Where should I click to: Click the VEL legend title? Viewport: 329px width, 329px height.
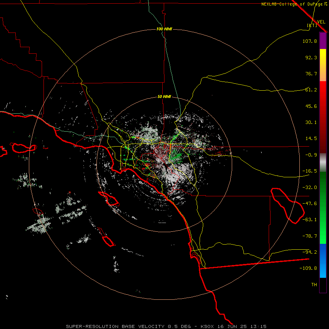click(321, 22)
